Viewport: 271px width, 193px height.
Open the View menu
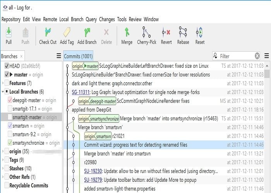(36, 19)
